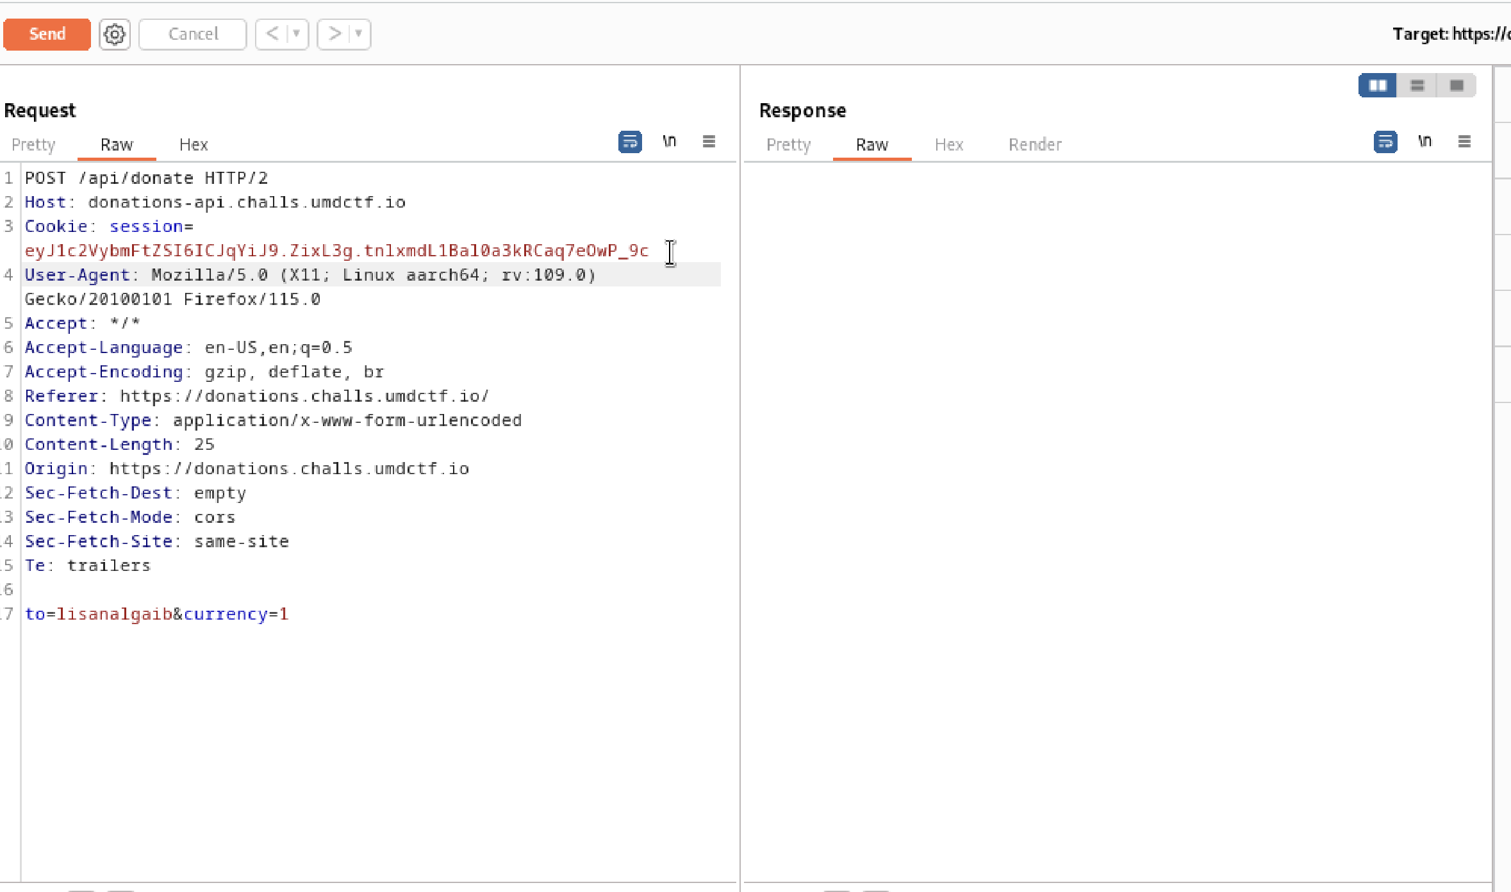Go back to previous request arrow
1511x892 pixels.
click(272, 34)
